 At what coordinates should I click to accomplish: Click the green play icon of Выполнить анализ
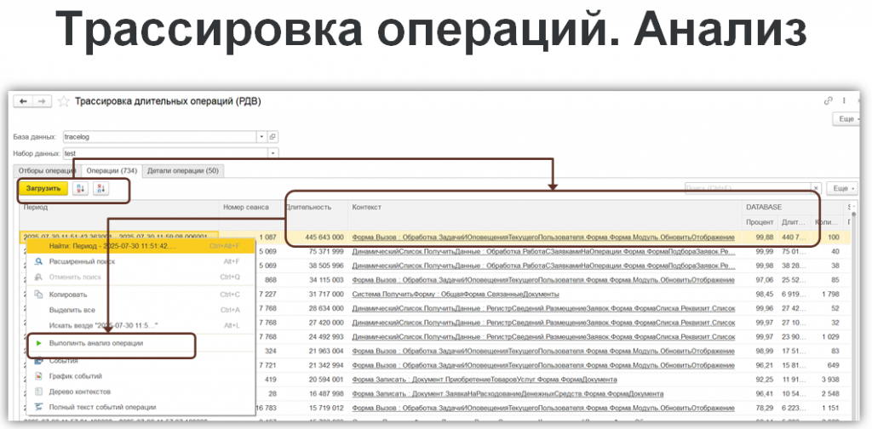tap(38, 343)
